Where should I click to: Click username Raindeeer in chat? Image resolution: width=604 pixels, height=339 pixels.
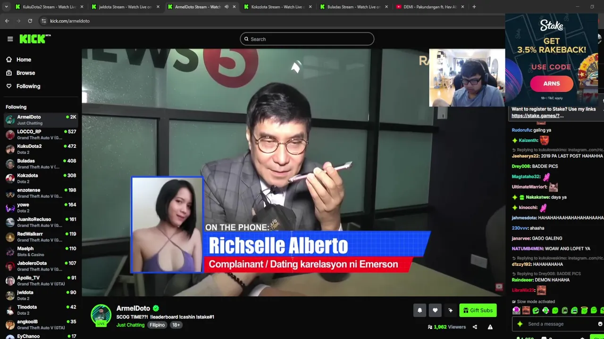click(x=522, y=280)
